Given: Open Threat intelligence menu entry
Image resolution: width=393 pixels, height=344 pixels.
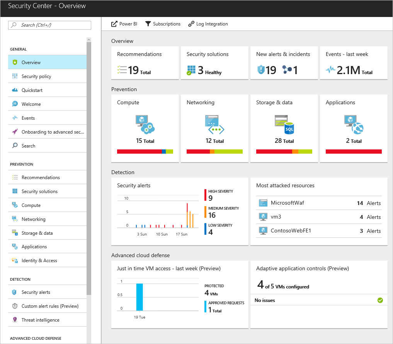Looking at the screenshot, I should [x=48, y=320].
